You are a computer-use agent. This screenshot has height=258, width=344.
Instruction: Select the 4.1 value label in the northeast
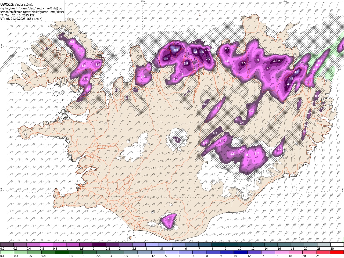coord(297,72)
